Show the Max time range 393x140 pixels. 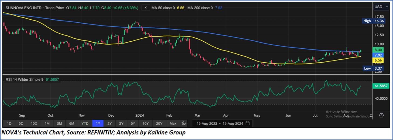click(173, 123)
